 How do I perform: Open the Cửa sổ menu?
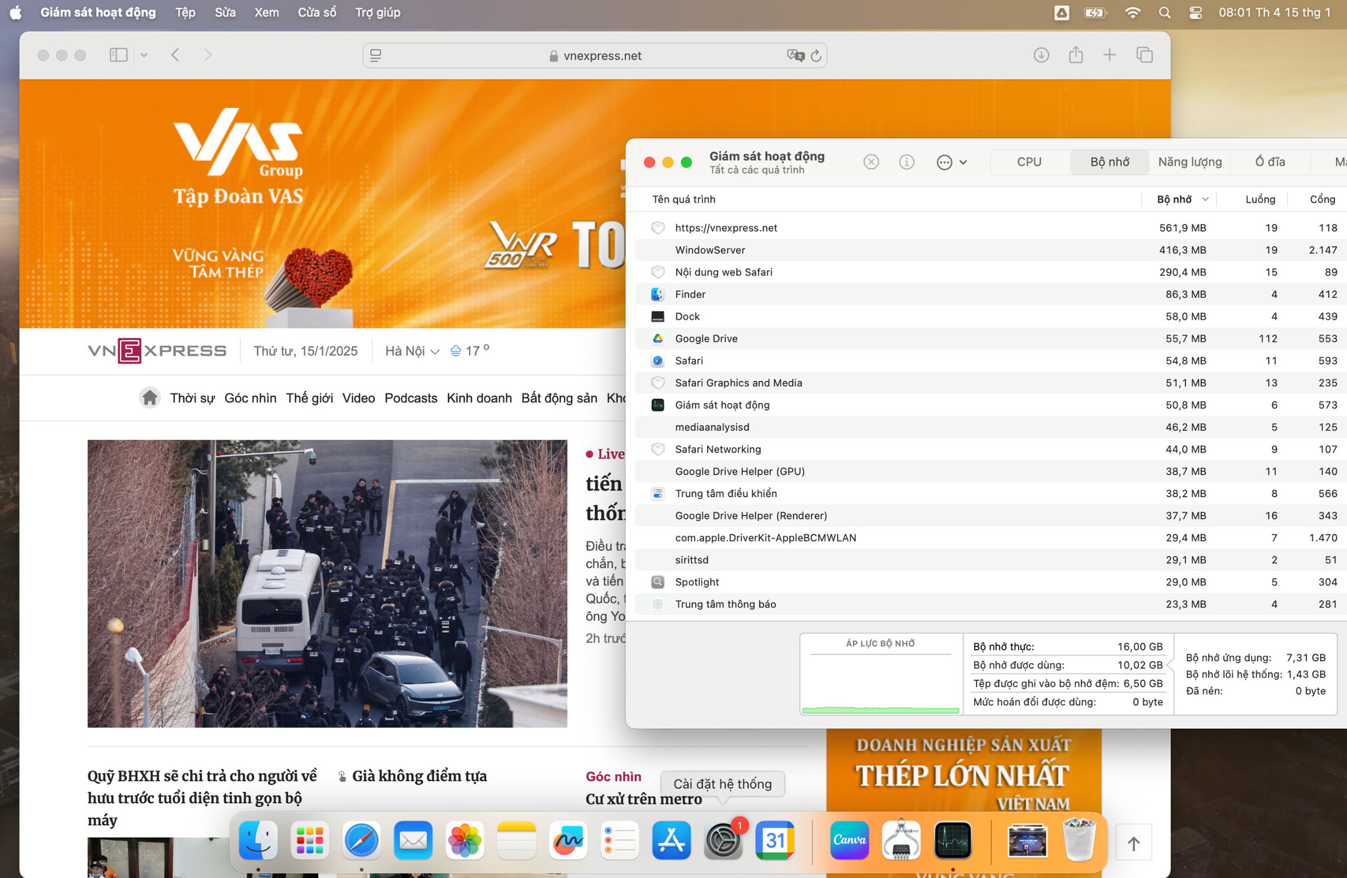(317, 12)
